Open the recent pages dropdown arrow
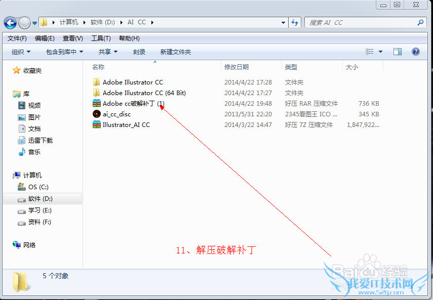This screenshot has height=300, width=433. point(34,23)
